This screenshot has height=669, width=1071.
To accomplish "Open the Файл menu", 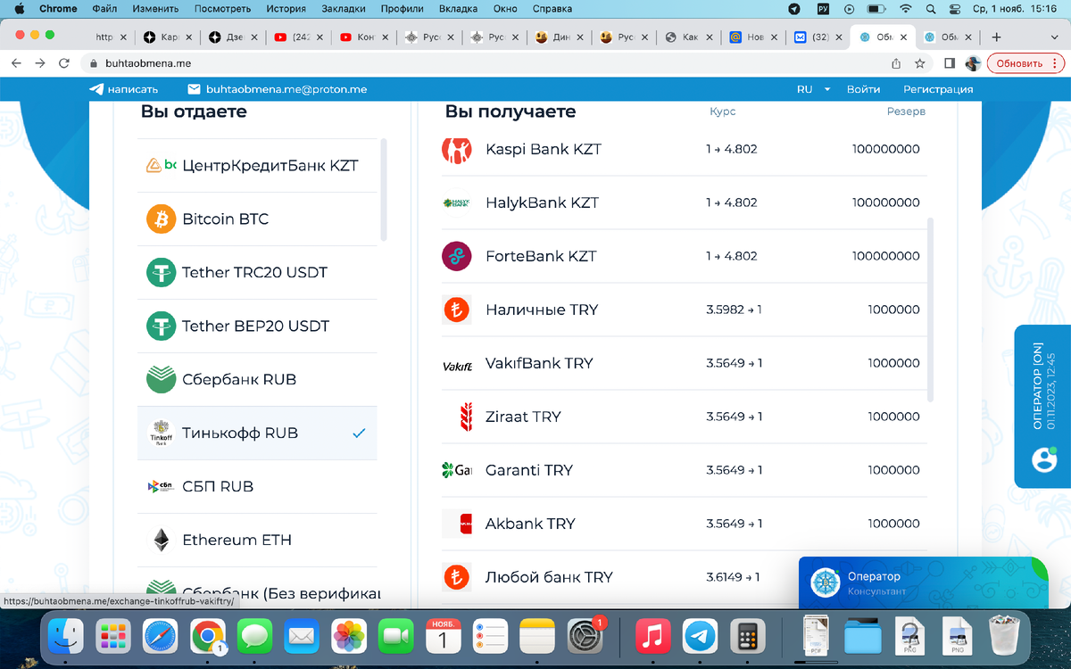I will coord(104,9).
